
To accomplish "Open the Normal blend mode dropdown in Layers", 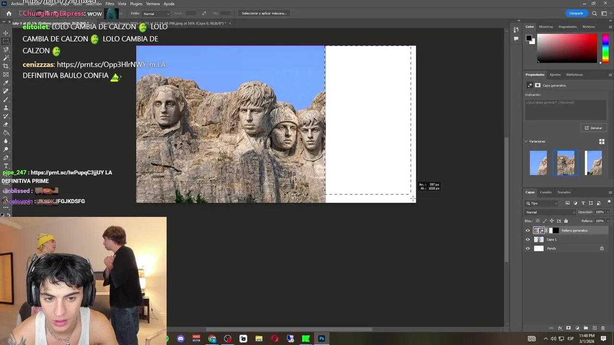I will pos(550,212).
